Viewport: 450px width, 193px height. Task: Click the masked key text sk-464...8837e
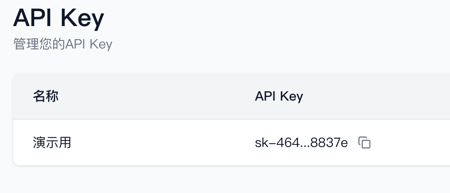301,143
